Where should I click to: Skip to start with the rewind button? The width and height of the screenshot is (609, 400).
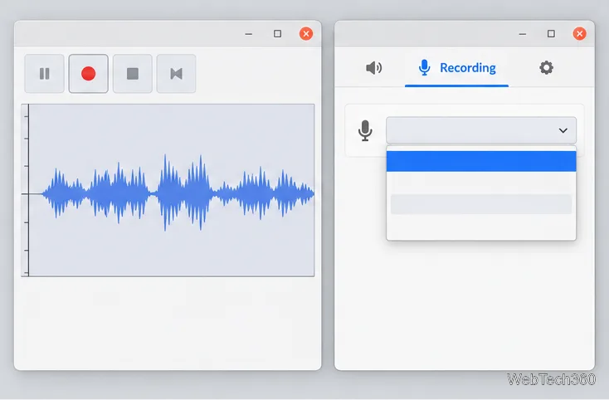tap(177, 74)
